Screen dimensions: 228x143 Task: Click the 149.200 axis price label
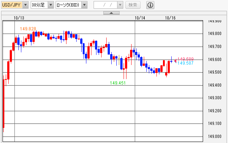[215, 111]
